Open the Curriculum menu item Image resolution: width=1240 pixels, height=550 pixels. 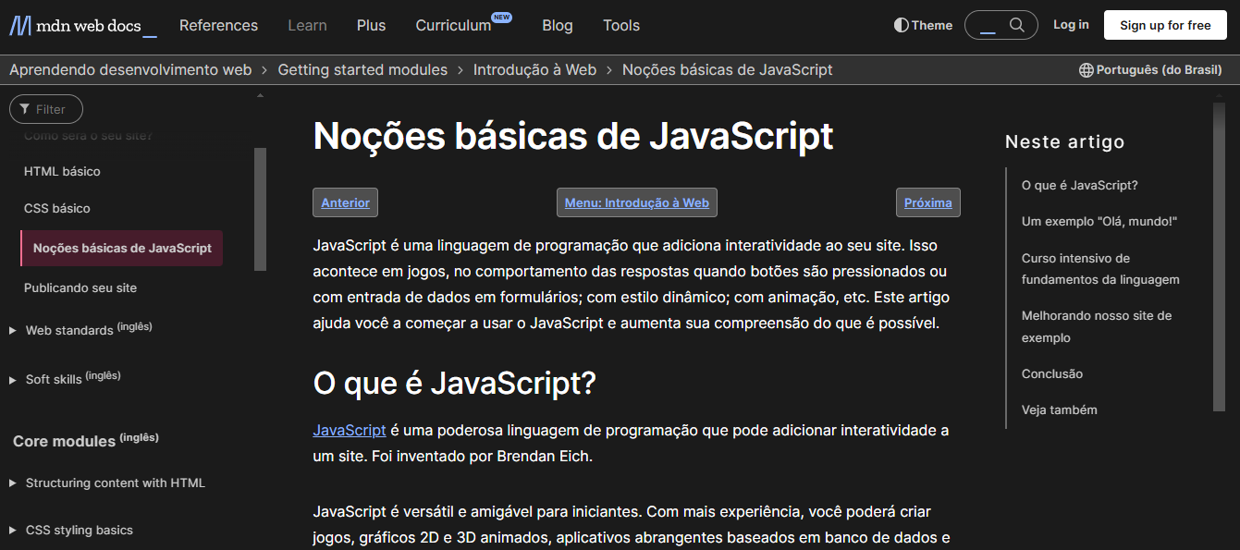pyautogui.click(x=453, y=26)
